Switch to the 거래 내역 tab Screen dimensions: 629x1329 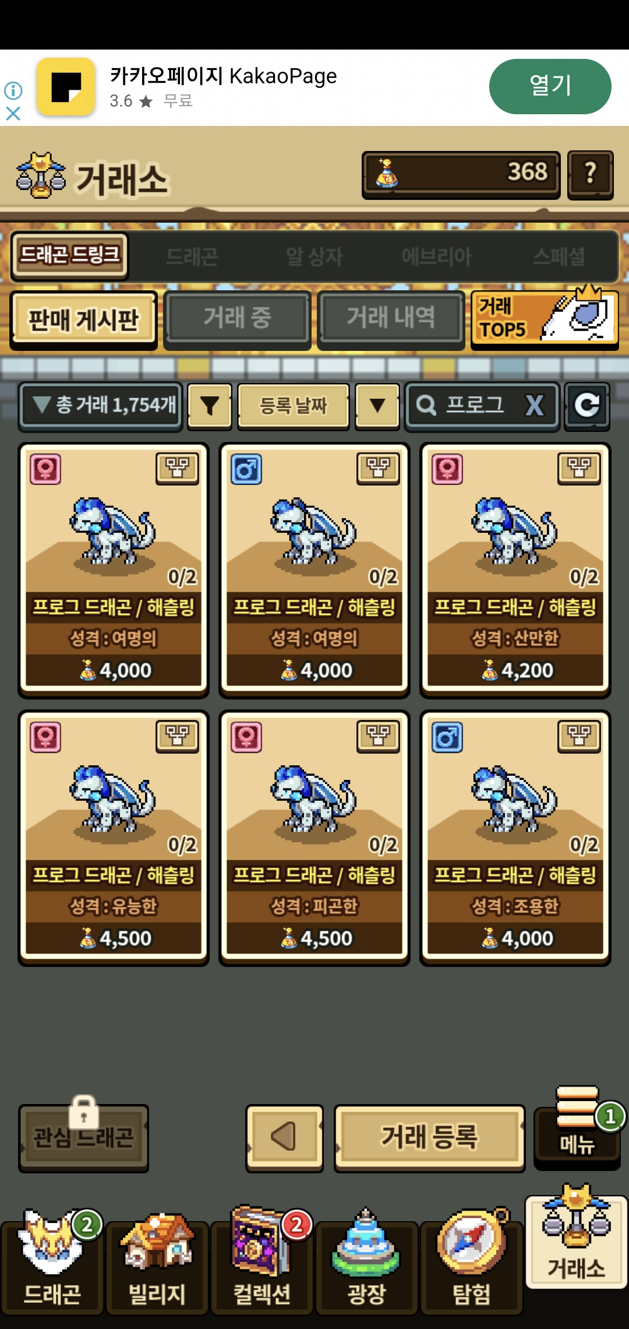point(391,318)
